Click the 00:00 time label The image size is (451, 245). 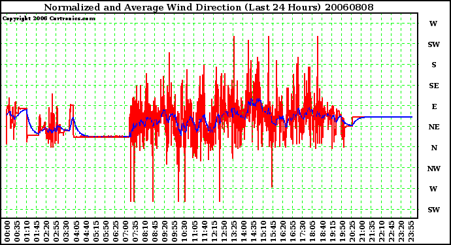(x=7, y=231)
